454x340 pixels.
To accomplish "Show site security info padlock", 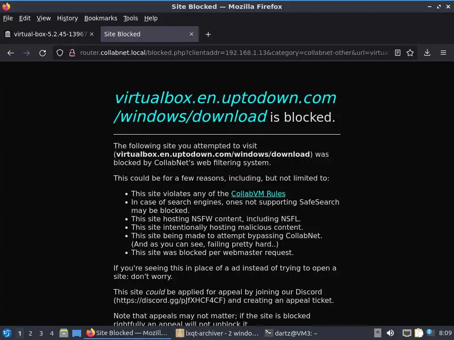I will point(72,53).
